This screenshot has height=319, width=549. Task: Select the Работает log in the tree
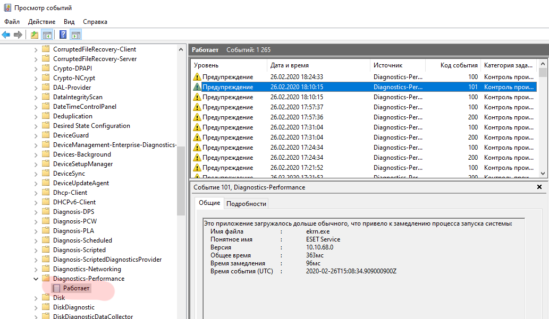77,288
